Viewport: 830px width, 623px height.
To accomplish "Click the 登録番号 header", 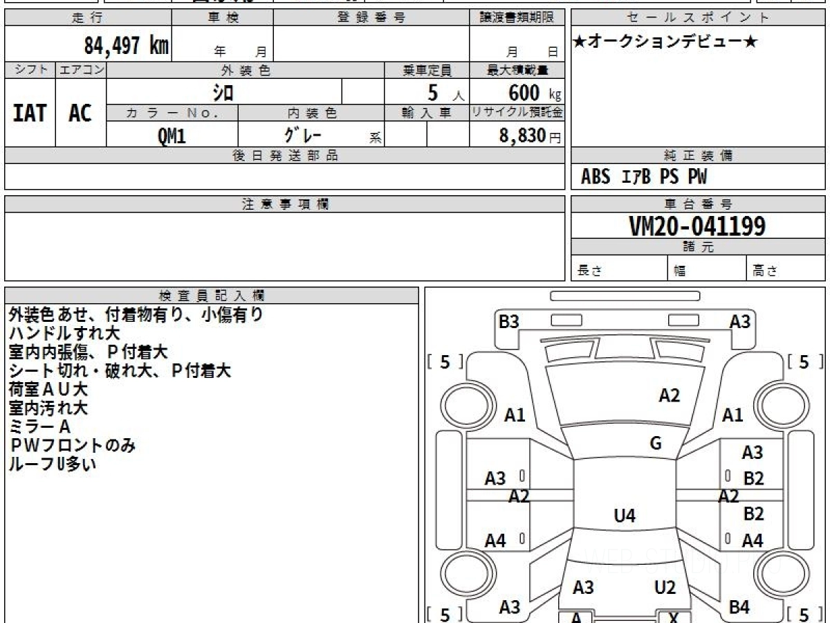I will point(371,18).
